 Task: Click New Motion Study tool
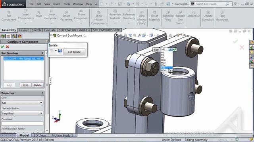pyautogui.click(x=142, y=18)
